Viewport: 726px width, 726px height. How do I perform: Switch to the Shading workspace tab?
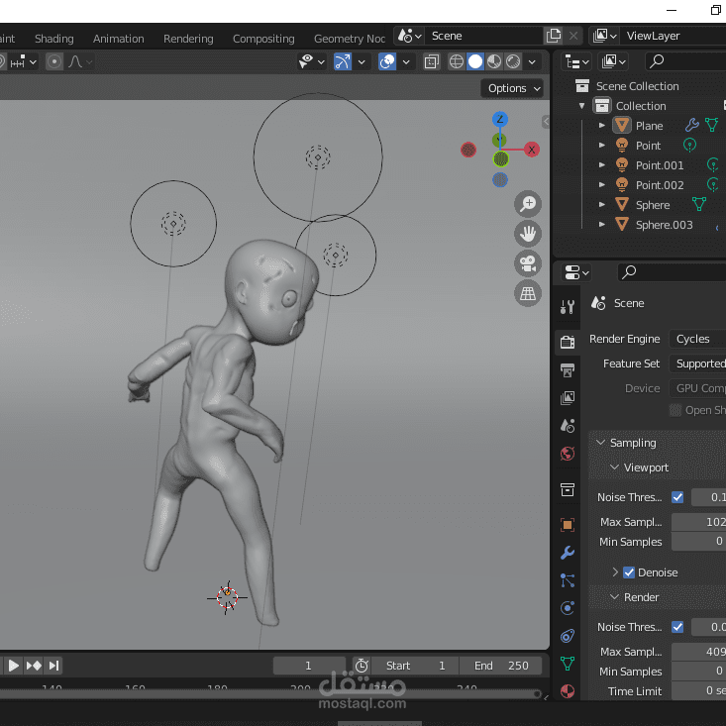[x=54, y=39]
